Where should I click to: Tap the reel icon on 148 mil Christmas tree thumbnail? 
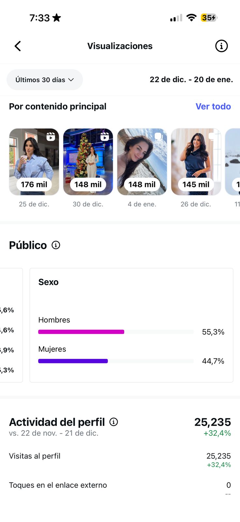point(105,136)
